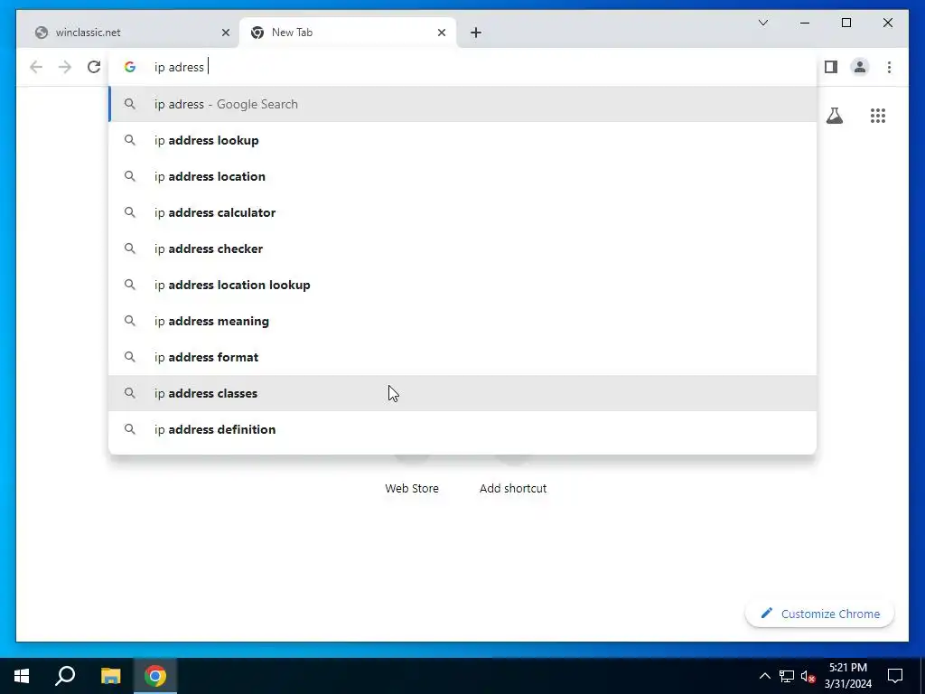Minimize the Chrome window
This screenshot has height=694, width=925.
pyautogui.click(x=805, y=23)
